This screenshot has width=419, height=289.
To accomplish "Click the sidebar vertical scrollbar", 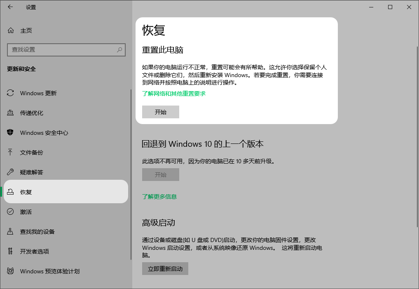I will pyautogui.click(x=131, y=174).
